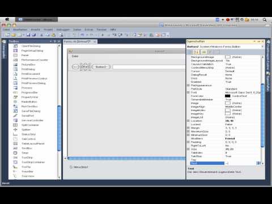Click the text box on the form designer
The image size is (272, 204).
(149, 67)
